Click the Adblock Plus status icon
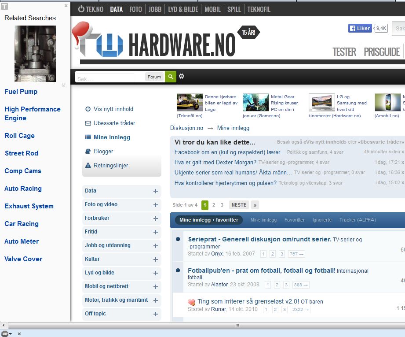This screenshot has height=337, width=405. pos(5,333)
